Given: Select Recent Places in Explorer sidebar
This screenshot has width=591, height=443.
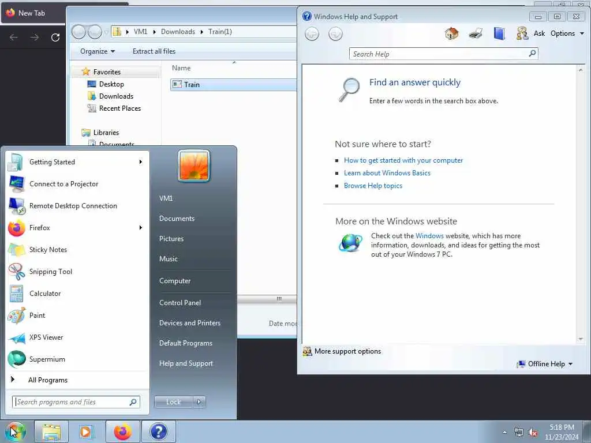Looking at the screenshot, I should tap(120, 108).
